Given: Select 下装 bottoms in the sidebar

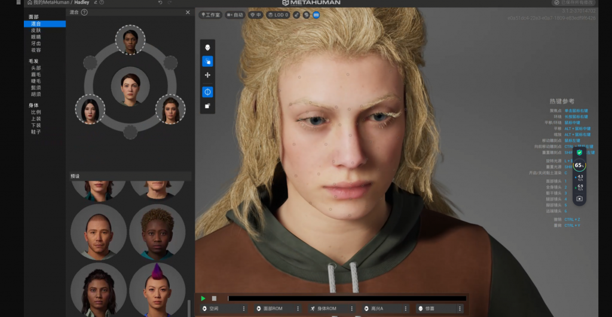Looking at the screenshot, I should (36, 125).
